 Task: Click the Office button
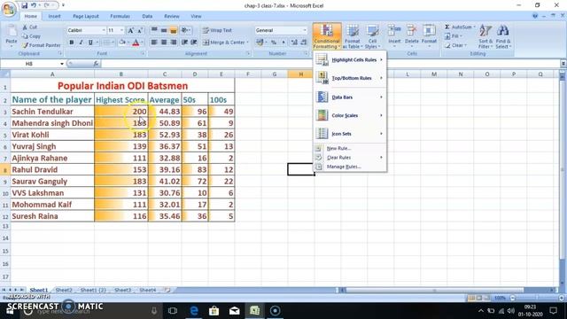click(x=9, y=9)
